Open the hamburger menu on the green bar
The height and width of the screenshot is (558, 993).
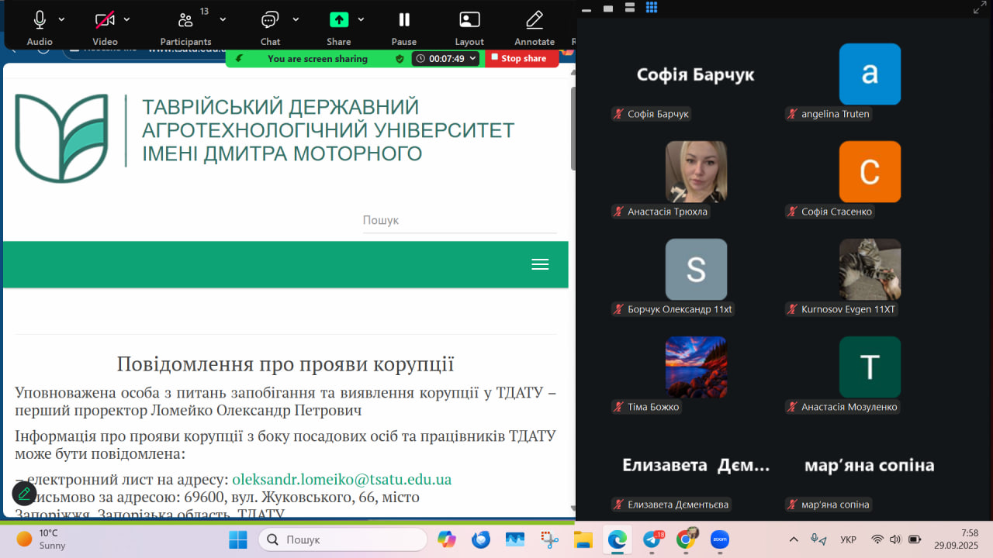click(x=540, y=264)
